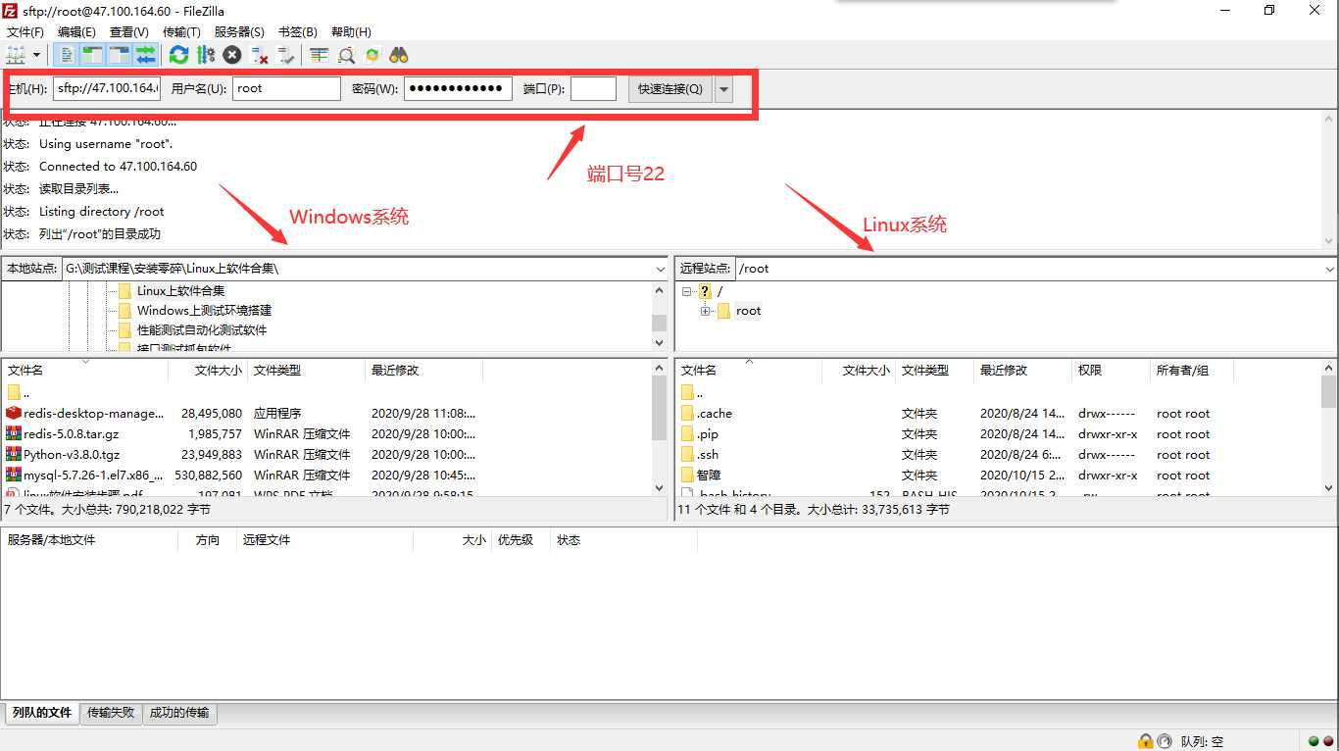This screenshot has height=751, width=1339.
Task: Open the 帮助(H) menu
Action: click(351, 31)
